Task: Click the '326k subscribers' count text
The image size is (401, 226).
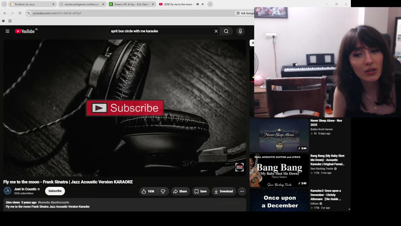Action: [23, 193]
